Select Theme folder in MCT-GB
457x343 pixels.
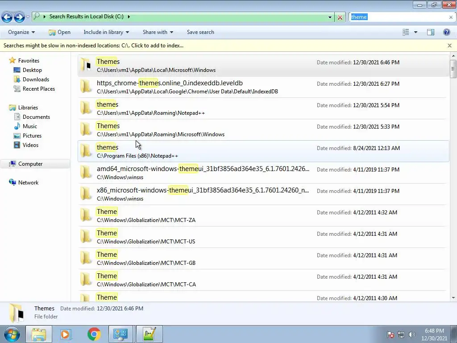click(x=263, y=259)
